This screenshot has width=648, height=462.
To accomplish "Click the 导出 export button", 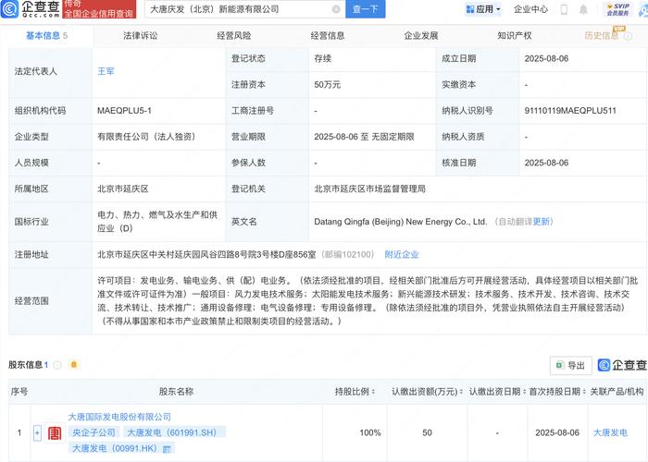I will 571,365.
